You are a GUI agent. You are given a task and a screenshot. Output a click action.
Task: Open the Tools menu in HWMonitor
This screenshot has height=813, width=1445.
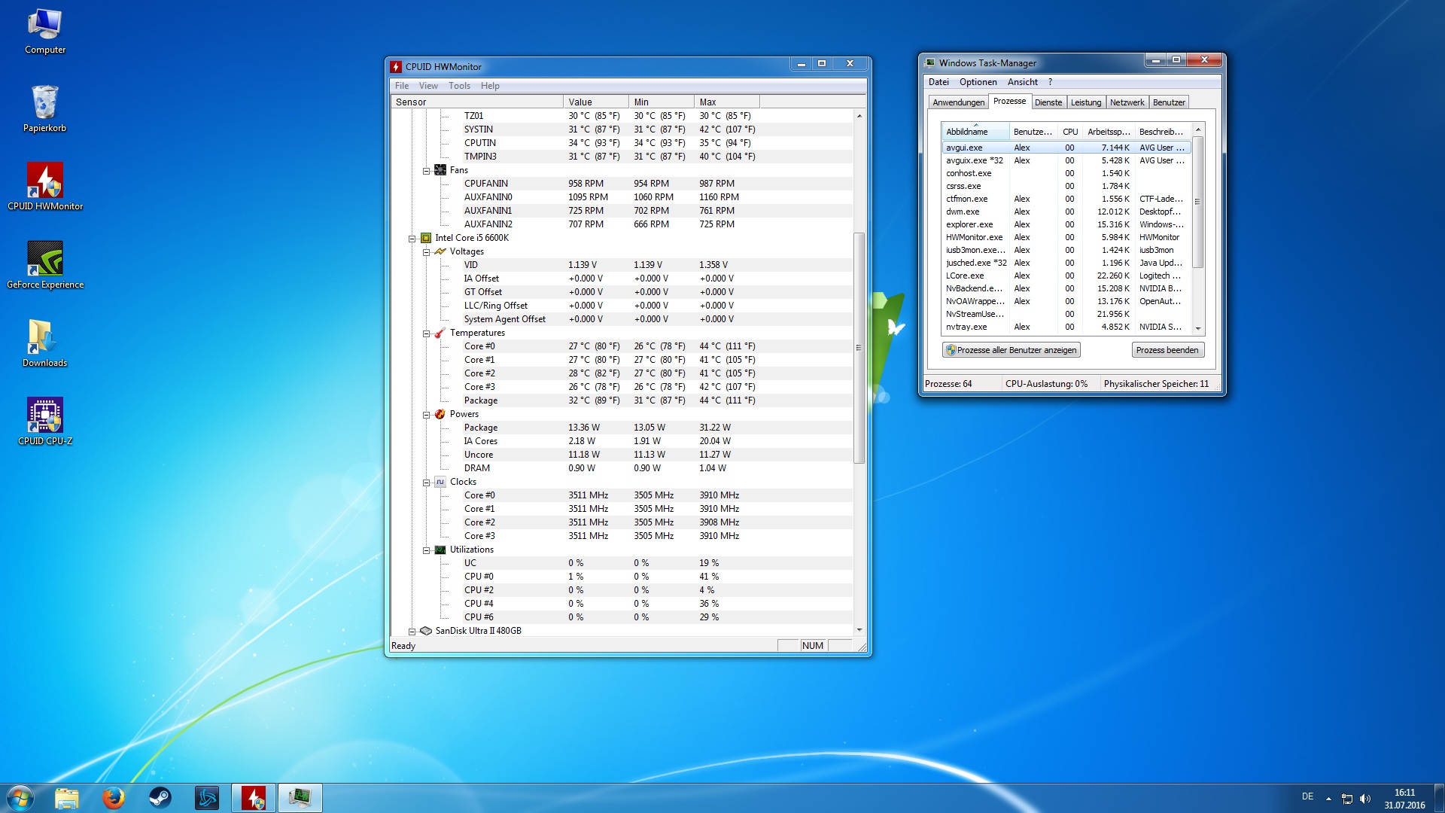tap(459, 86)
